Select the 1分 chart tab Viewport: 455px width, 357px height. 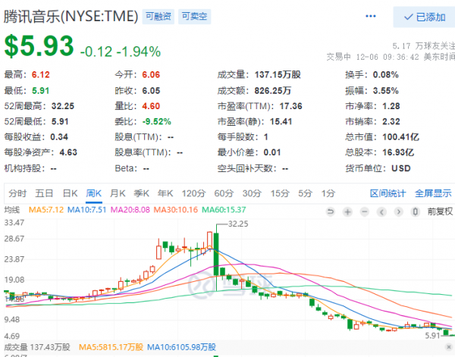point(328,193)
